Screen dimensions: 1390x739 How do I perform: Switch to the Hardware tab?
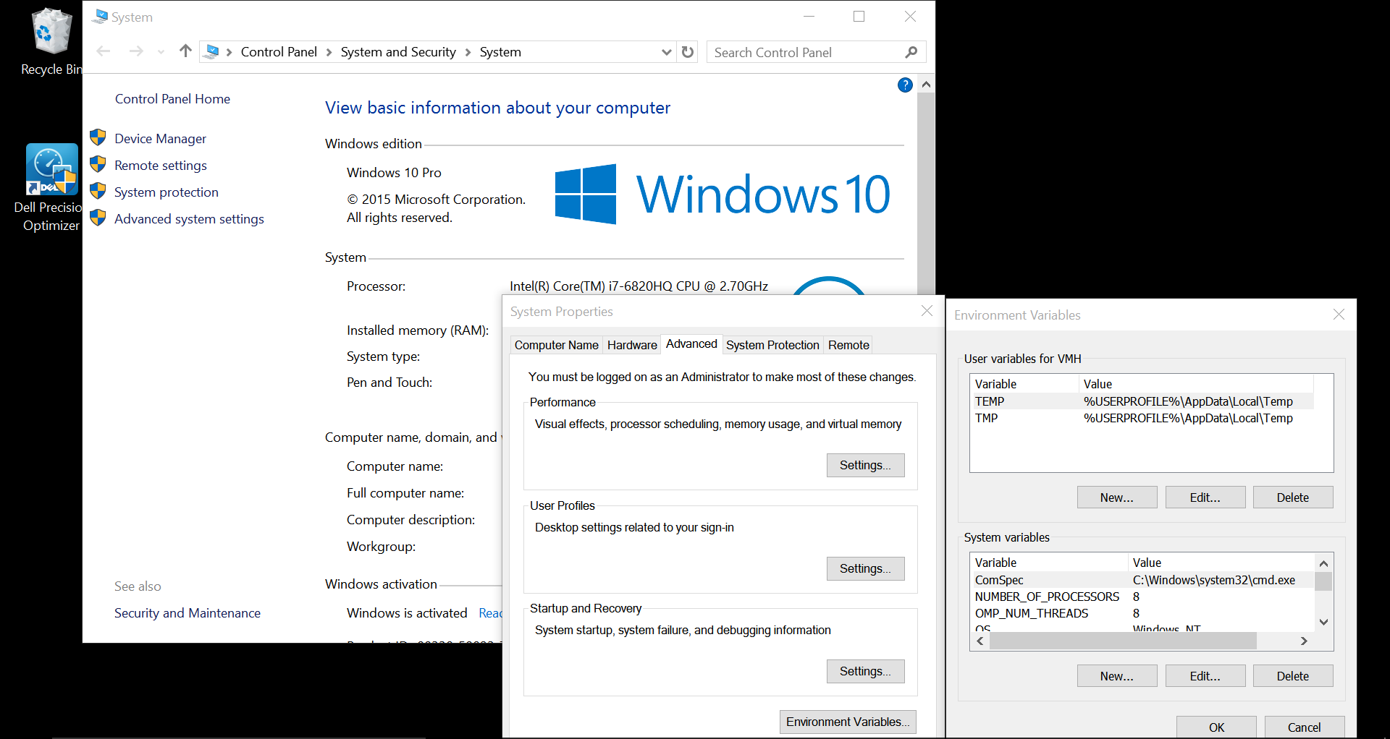pos(632,345)
